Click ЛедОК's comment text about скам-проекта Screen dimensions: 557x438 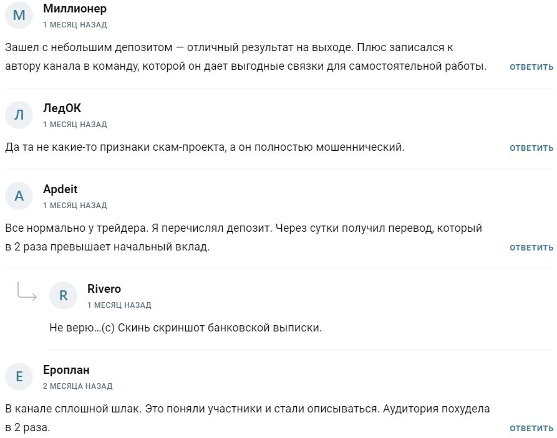(x=205, y=148)
